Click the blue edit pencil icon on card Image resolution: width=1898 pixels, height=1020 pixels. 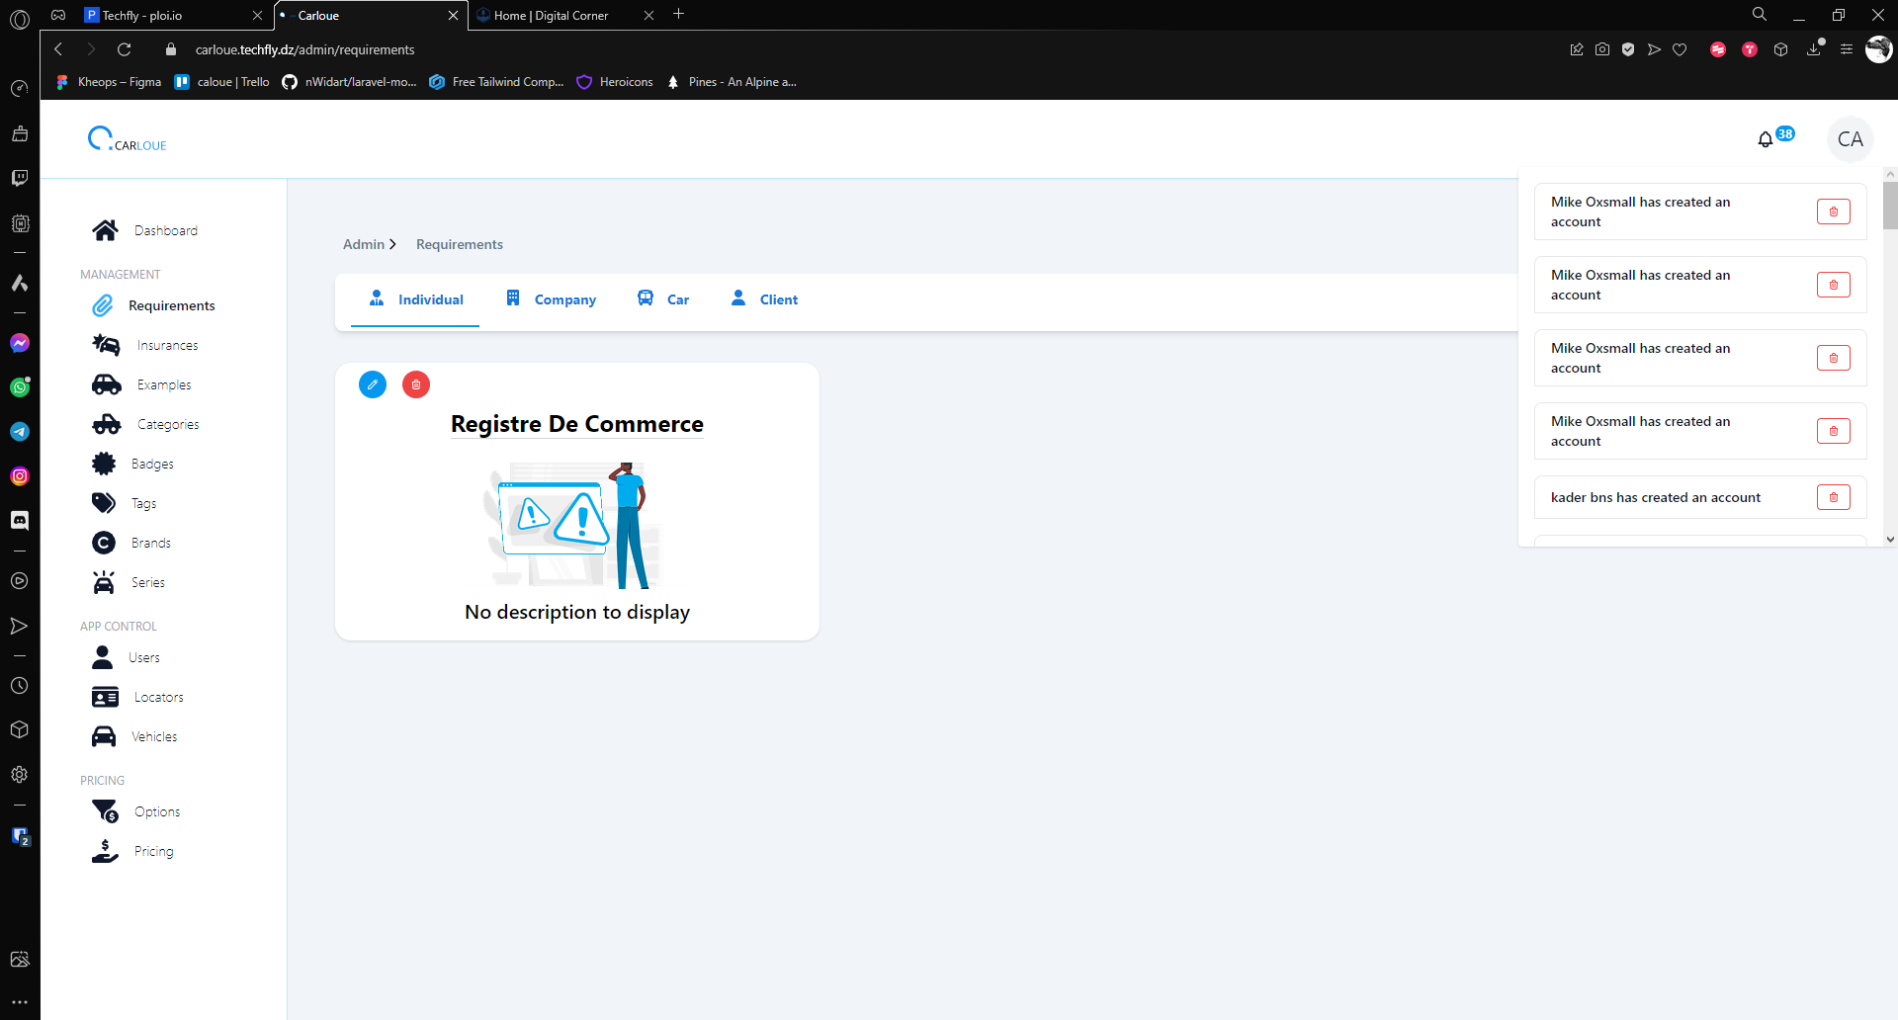pos(373,384)
